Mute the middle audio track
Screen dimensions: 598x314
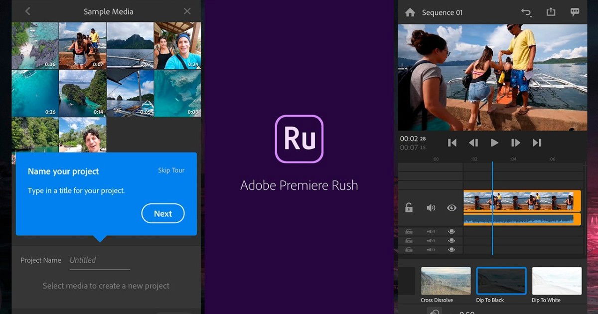[431, 240]
